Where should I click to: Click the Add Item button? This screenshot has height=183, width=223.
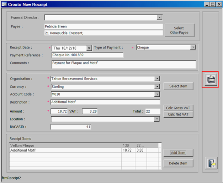(x=178, y=153)
